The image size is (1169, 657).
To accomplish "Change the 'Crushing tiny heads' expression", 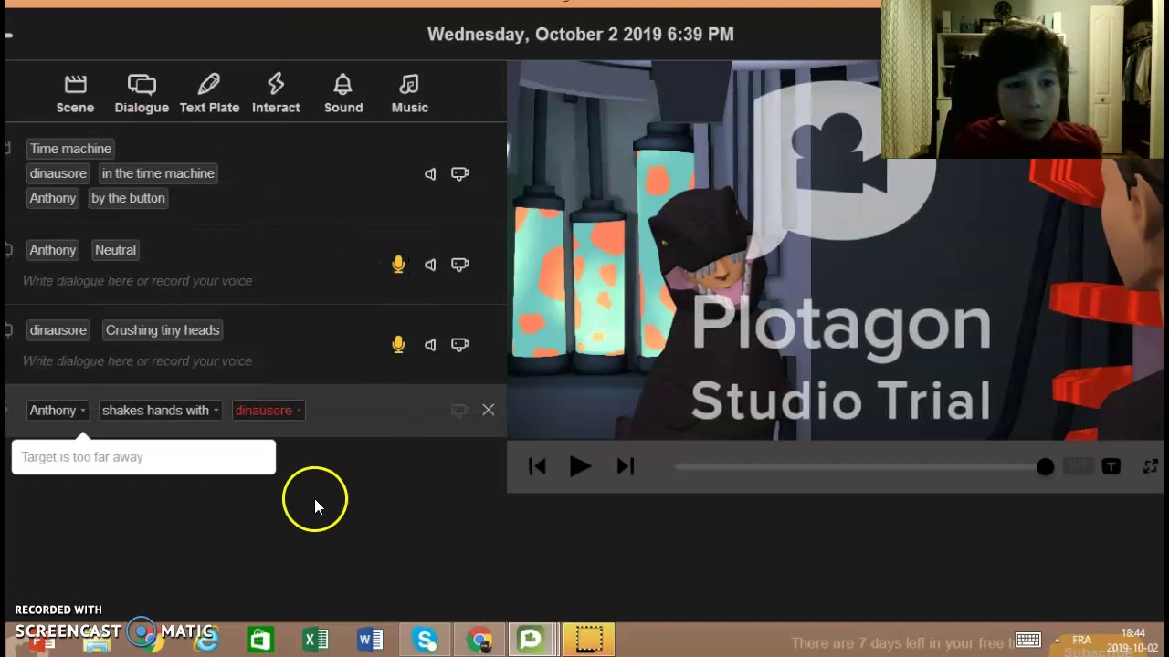I will pos(163,330).
